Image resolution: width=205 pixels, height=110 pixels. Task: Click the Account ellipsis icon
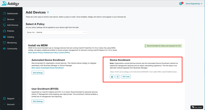[x=4, y=104]
